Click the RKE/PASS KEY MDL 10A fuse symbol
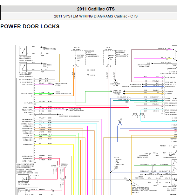 (76, 57)
